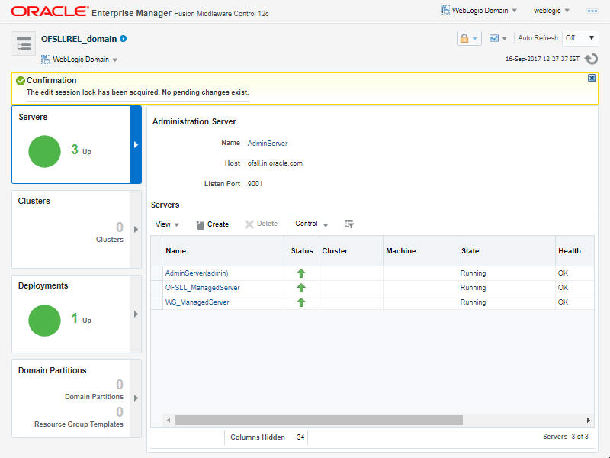Open the AdminServer name link
610x458 pixels.
coord(268,144)
